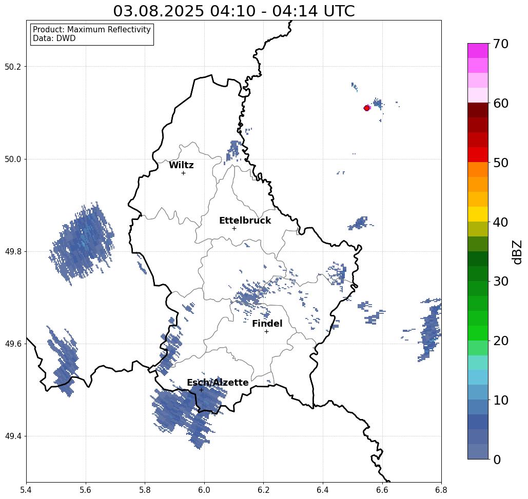Viewport: 528px width, 499px height.
Task: Click longitude tick label 5.4
Action: tap(26, 490)
